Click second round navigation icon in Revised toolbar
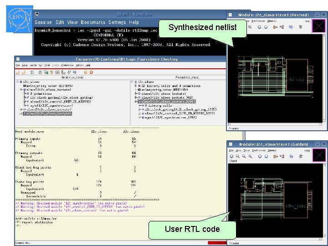Image resolution: width=328 pixels, height=246 pixels. [266, 27]
